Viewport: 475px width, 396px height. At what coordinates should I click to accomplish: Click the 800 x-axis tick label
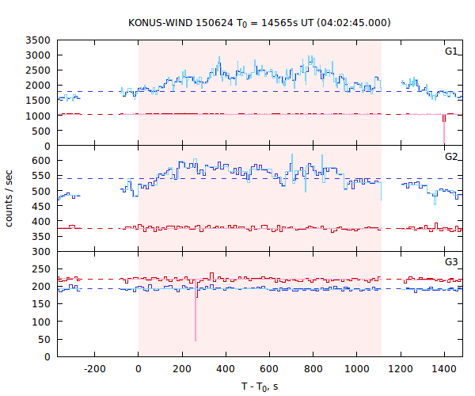point(313,369)
